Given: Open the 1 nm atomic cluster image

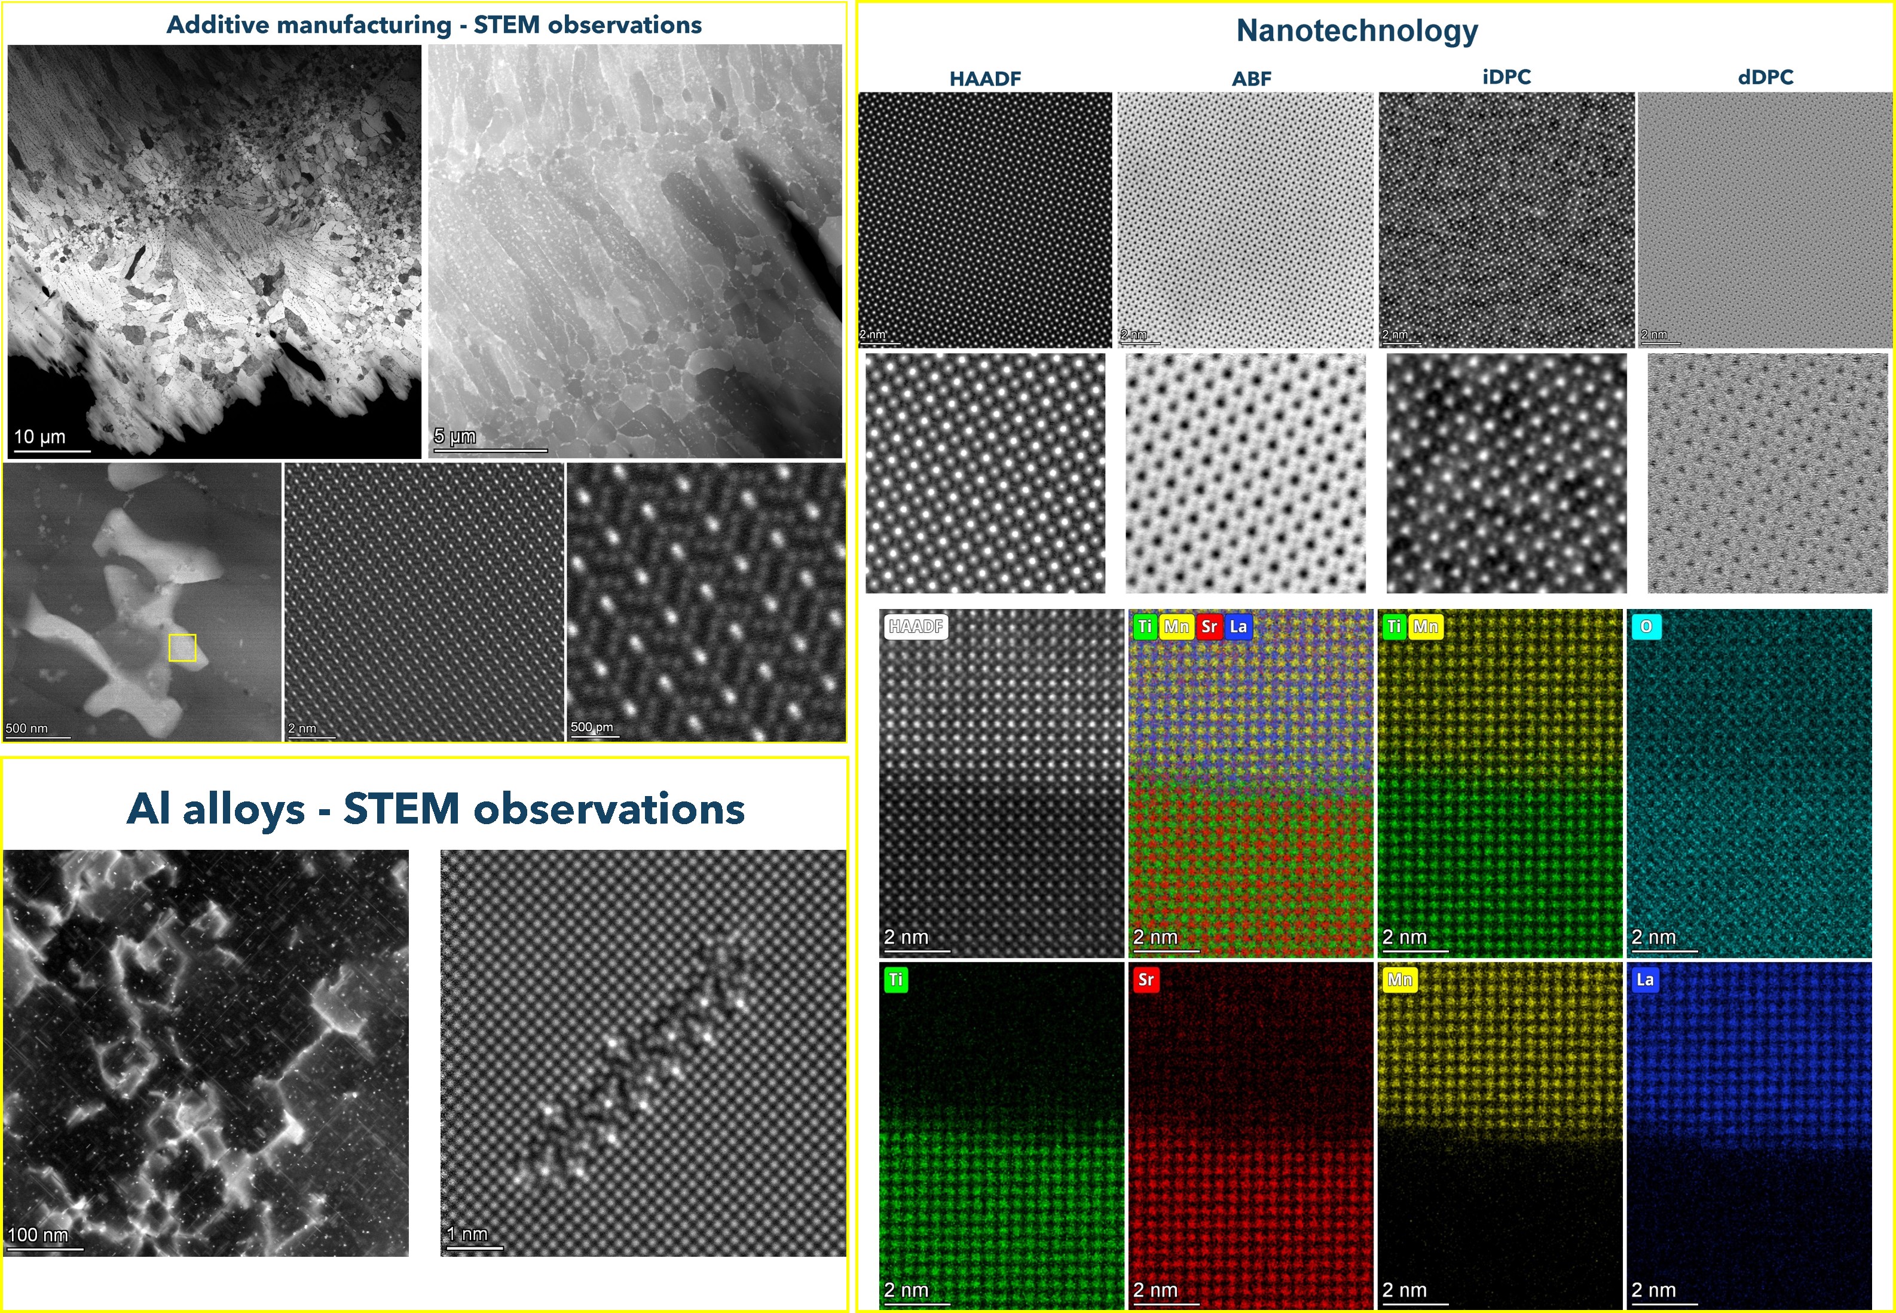Looking at the screenshot, I should 643,1053.
